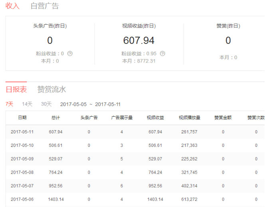
Task: Click help icon beside 头条广告 粉丝收益
Action: 70,54
